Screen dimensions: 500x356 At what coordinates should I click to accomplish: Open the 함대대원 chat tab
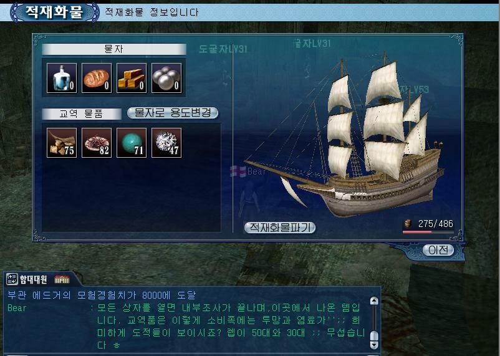(33, 279)
